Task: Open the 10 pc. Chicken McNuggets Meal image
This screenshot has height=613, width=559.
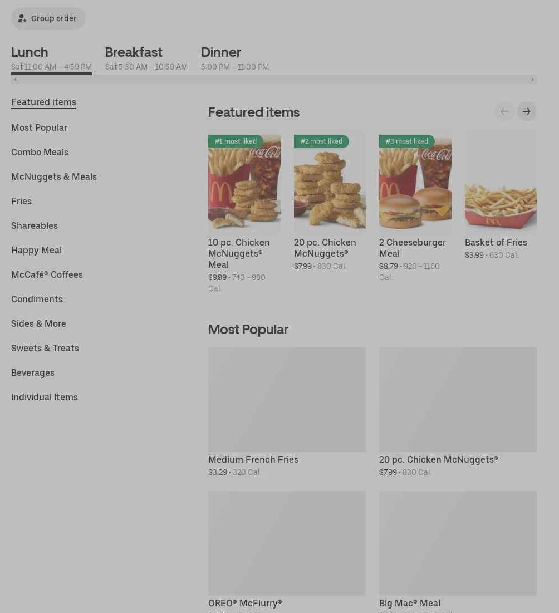Action: point(244,183)
